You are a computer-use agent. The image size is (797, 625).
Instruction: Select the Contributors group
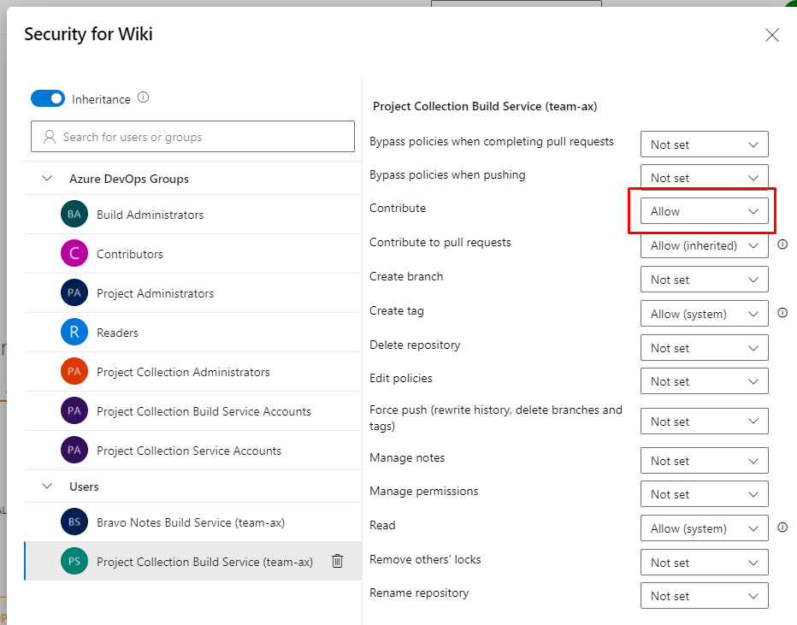tap(193, 254)
